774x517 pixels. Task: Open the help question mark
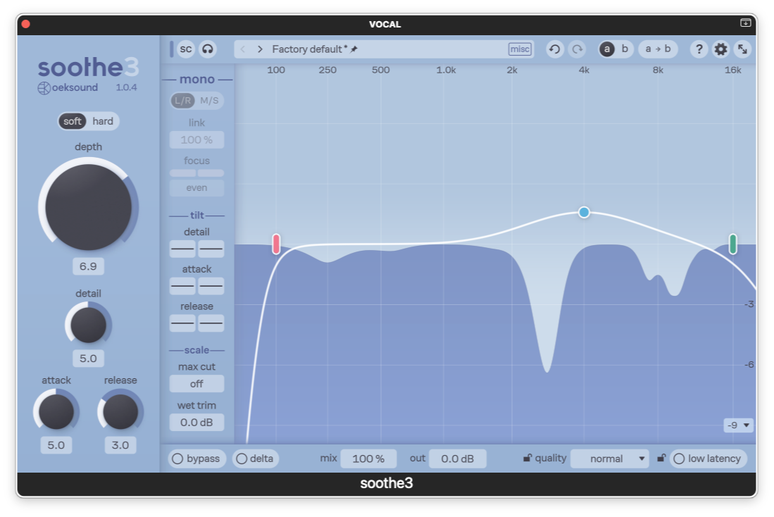pos(699,49)
